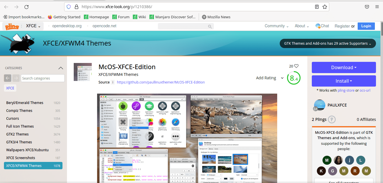The image size is (383, 183).
Task: Open the large McOS theme screenshot preview
Action: [x=187, y=138]
